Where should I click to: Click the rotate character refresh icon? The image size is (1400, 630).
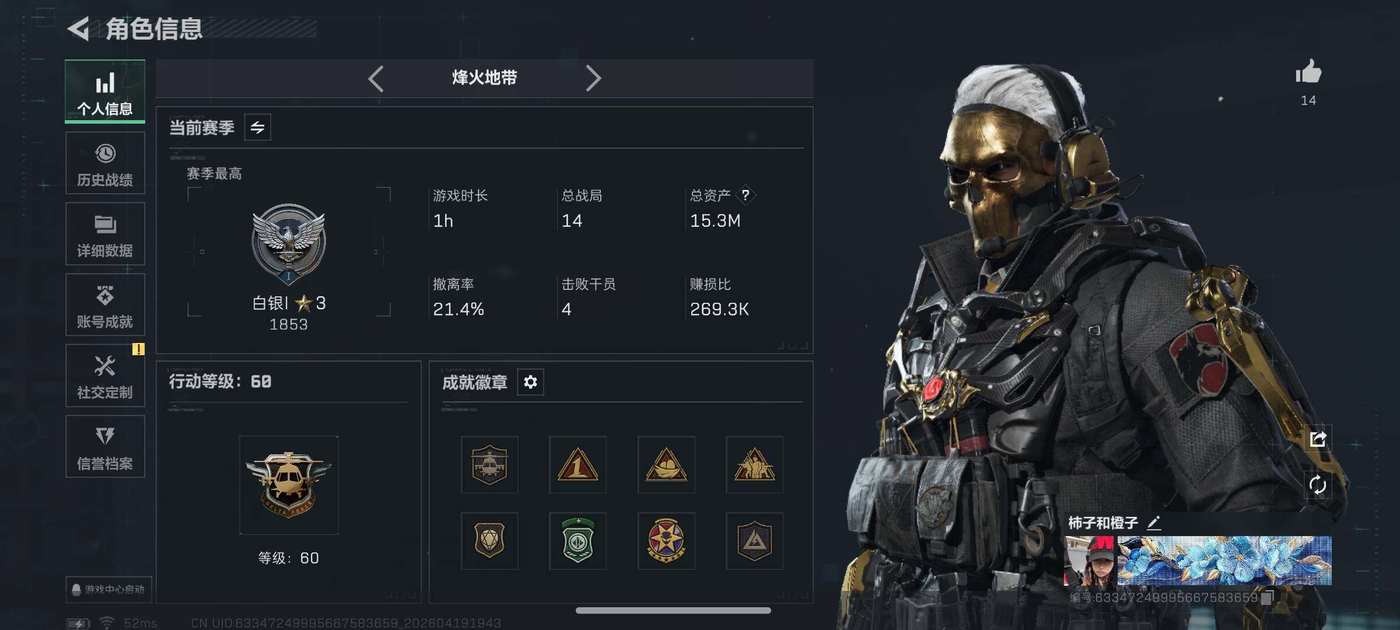click(1318, 485)
